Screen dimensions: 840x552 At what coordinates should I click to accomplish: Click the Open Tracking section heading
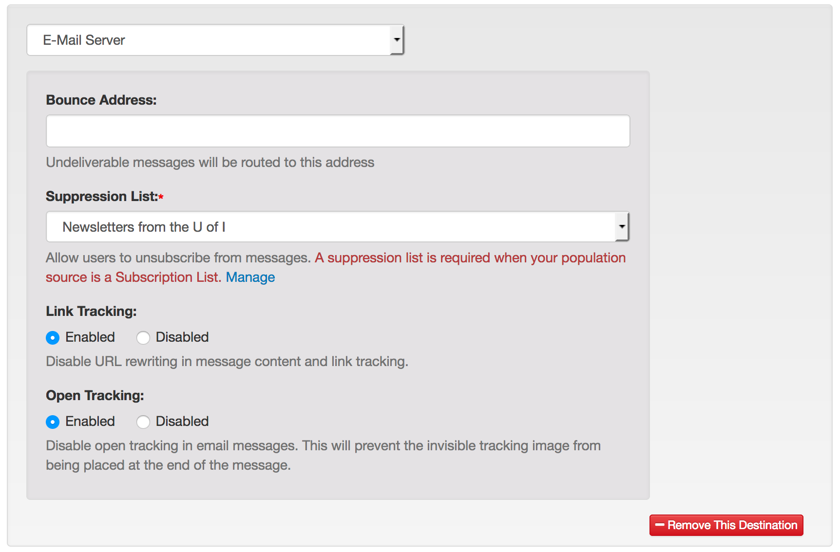point(95,396)
